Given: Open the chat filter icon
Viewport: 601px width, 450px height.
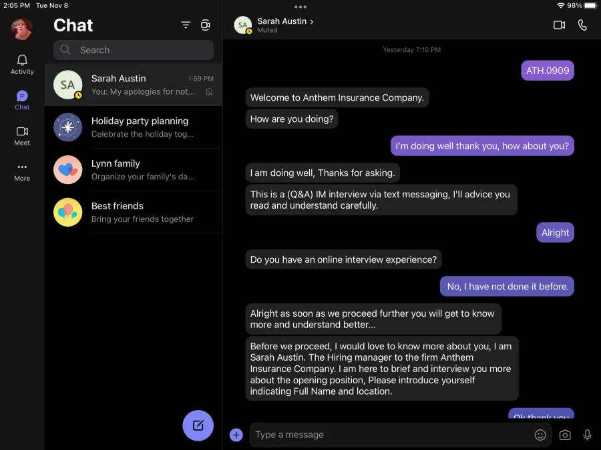Looking at the screenshot, I should [x=186, y=25].
